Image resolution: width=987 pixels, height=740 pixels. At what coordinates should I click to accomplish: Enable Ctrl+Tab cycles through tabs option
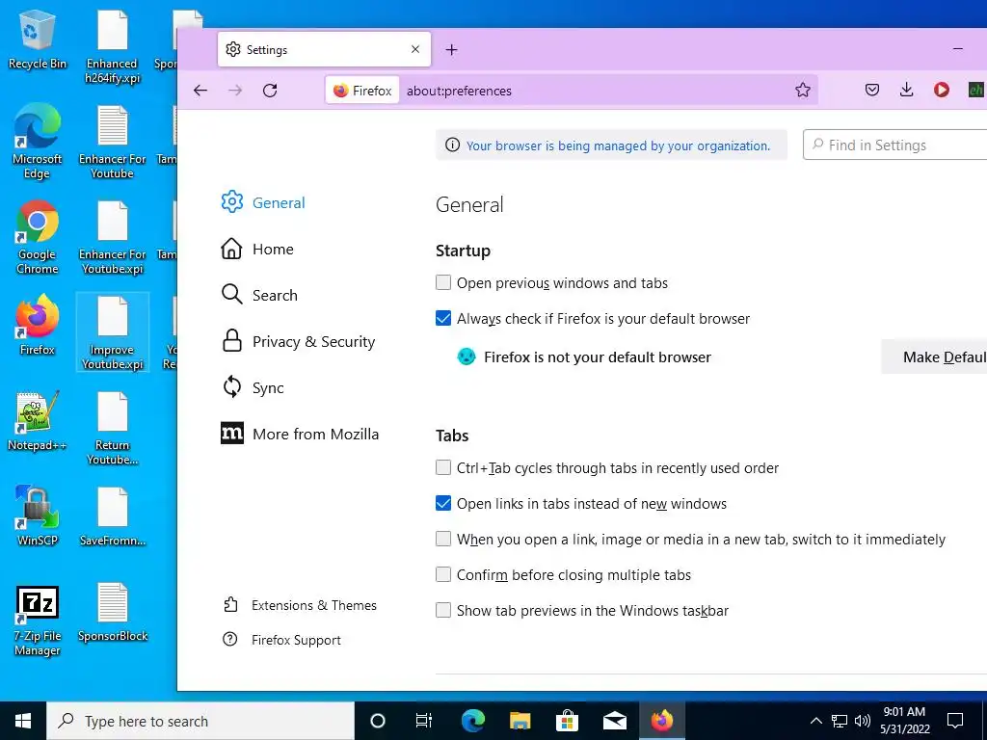443,467
